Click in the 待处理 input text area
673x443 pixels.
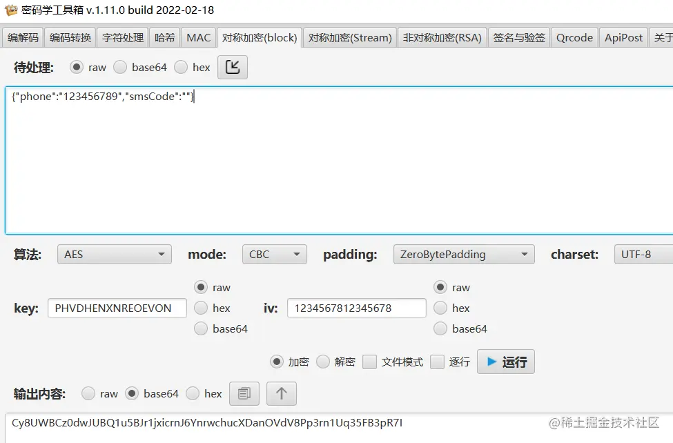pyautogui.click(x=339, y=160)
